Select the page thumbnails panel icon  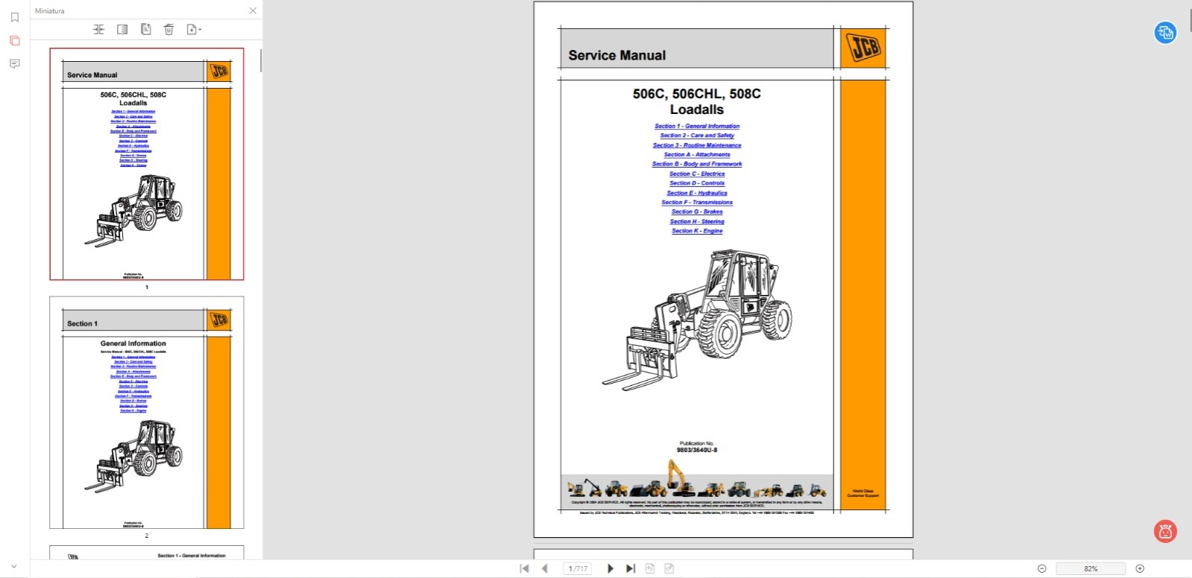[14, 40]
